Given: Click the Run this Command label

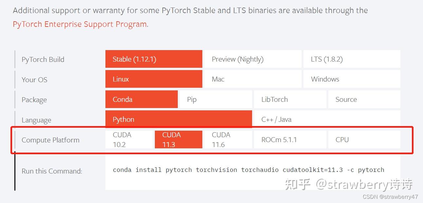Looking at the screenshot, I should tap(51, 171).
